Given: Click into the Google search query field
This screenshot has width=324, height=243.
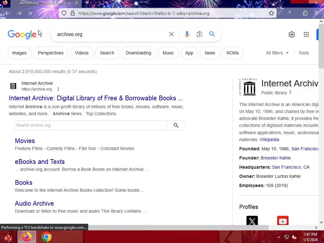Looking at the screenshot, I should (111, 34).
